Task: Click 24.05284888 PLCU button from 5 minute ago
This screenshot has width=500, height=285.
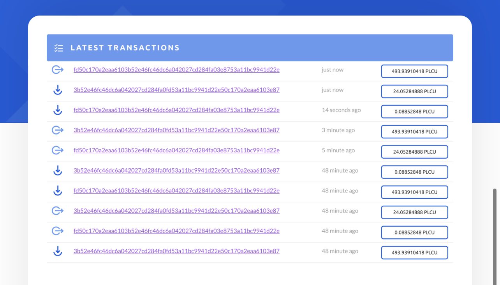Action: [414, 152]
